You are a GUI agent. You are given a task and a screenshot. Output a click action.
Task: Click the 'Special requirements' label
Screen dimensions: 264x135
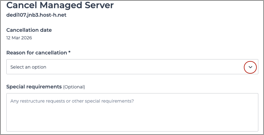34,87
